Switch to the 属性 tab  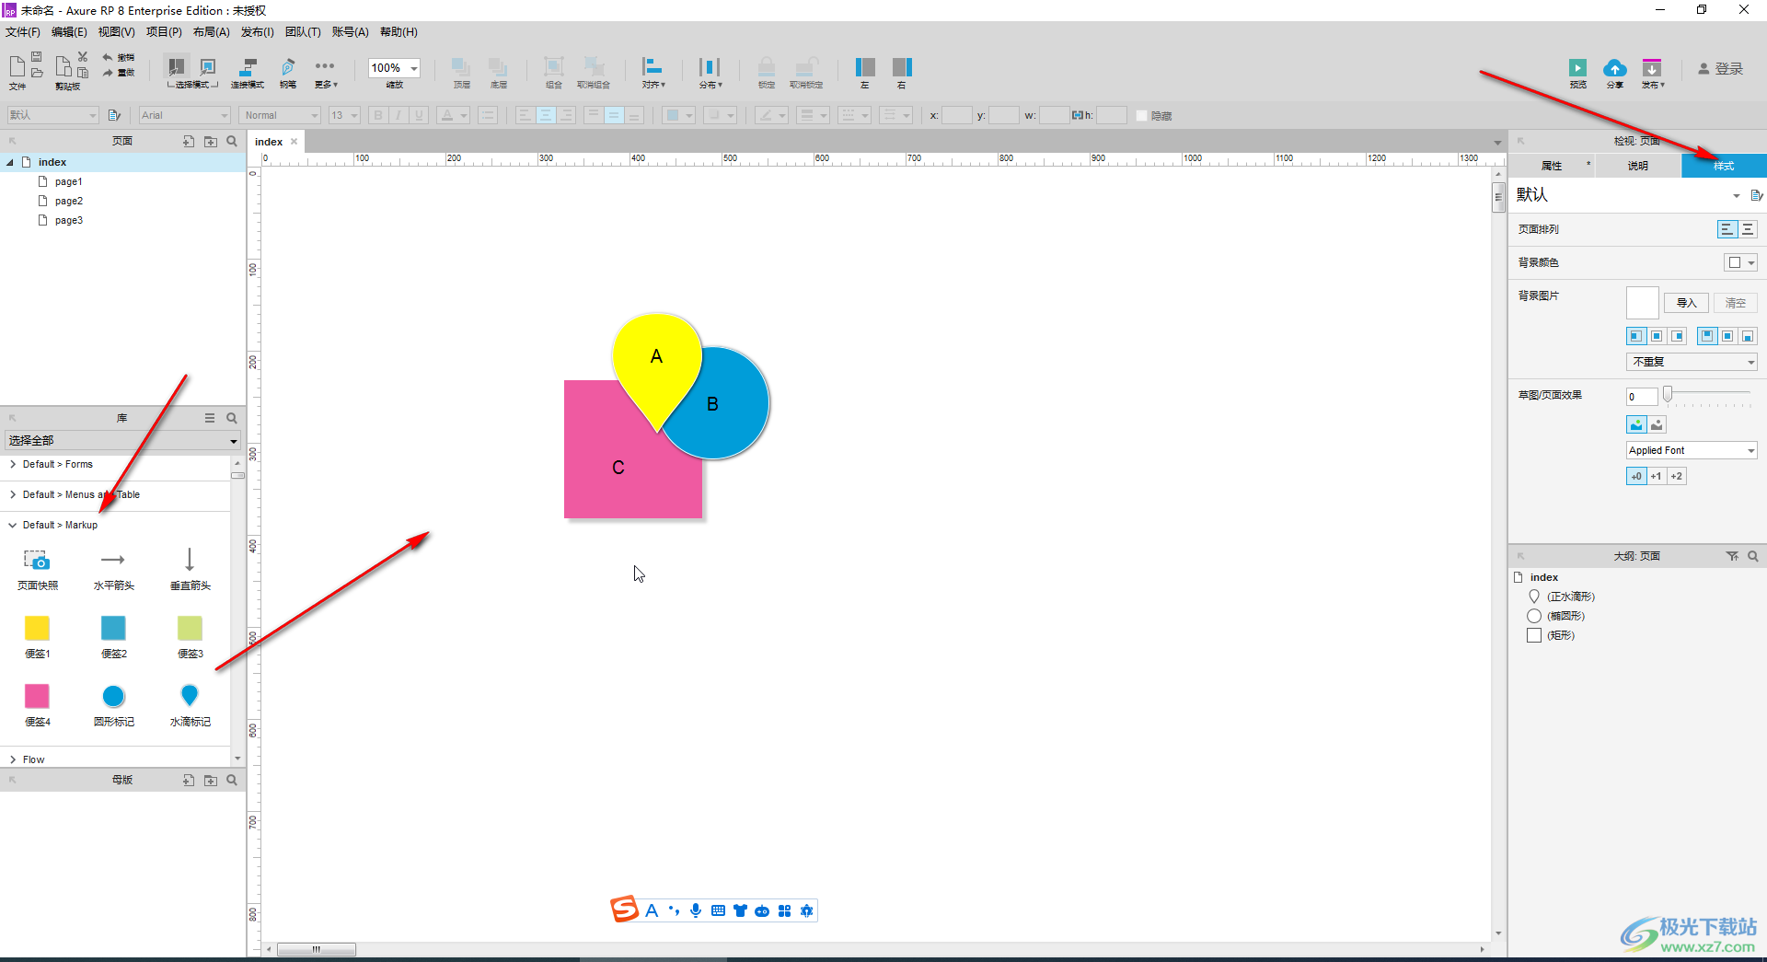1552,166
